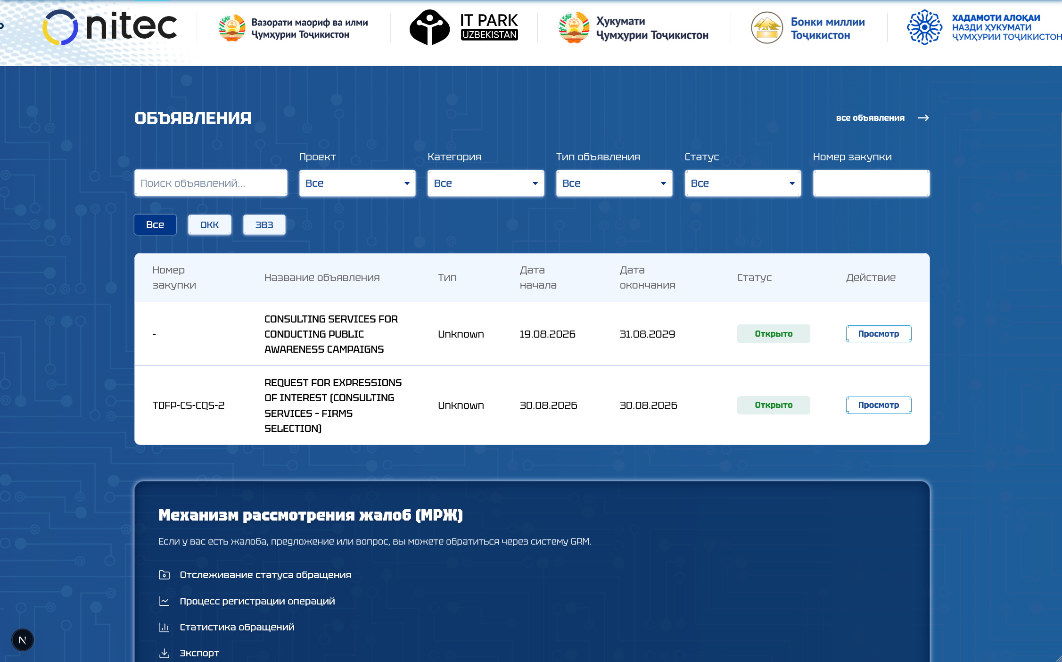Open the Хукумати Чумхурии Точикистон emblem
This screenshot has width=1062, height=662.
[x=574, y=28]
